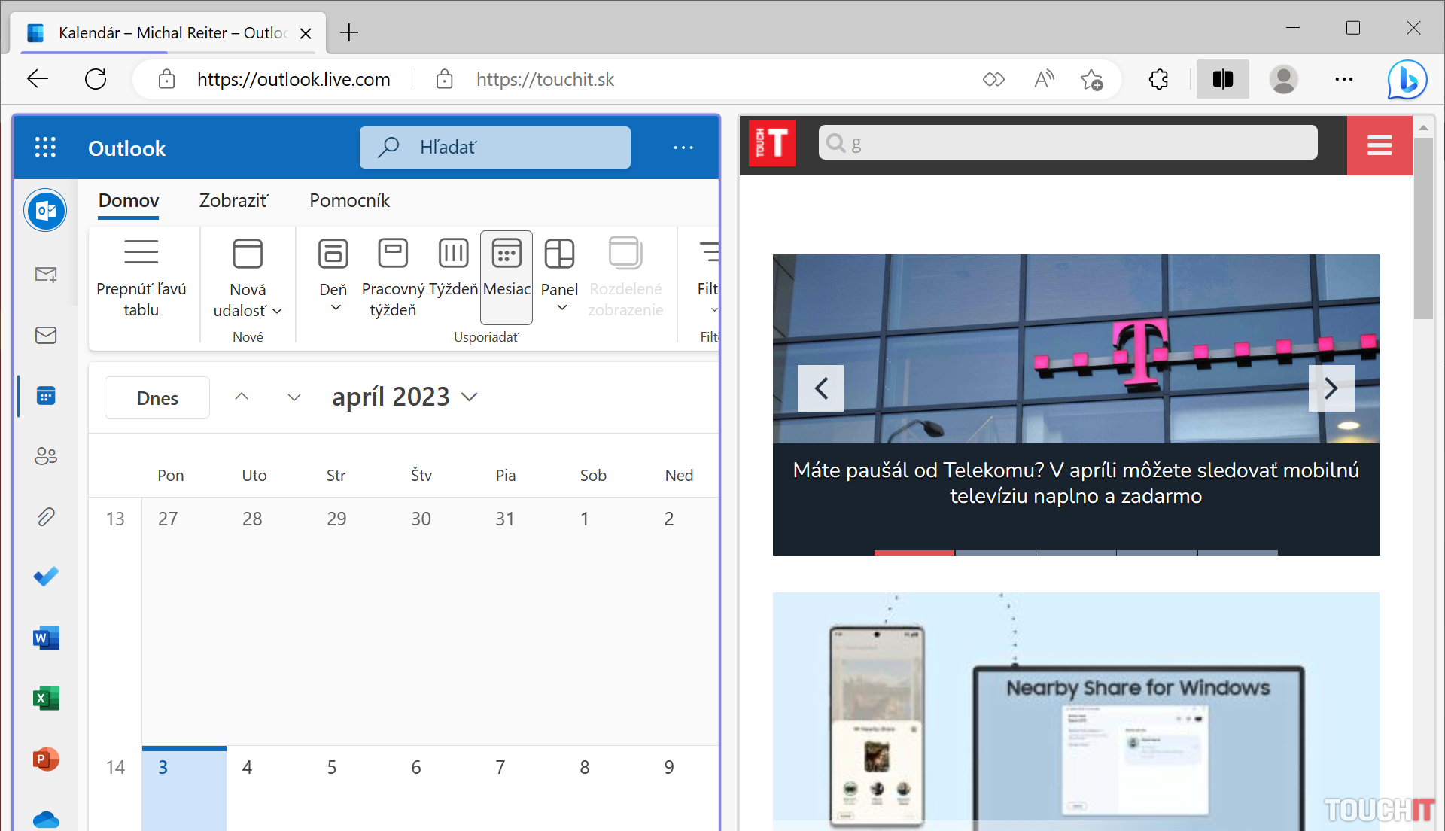1445x831 pixels.
Task: Open the Word app from sidebar
Action: click(46, 638)
